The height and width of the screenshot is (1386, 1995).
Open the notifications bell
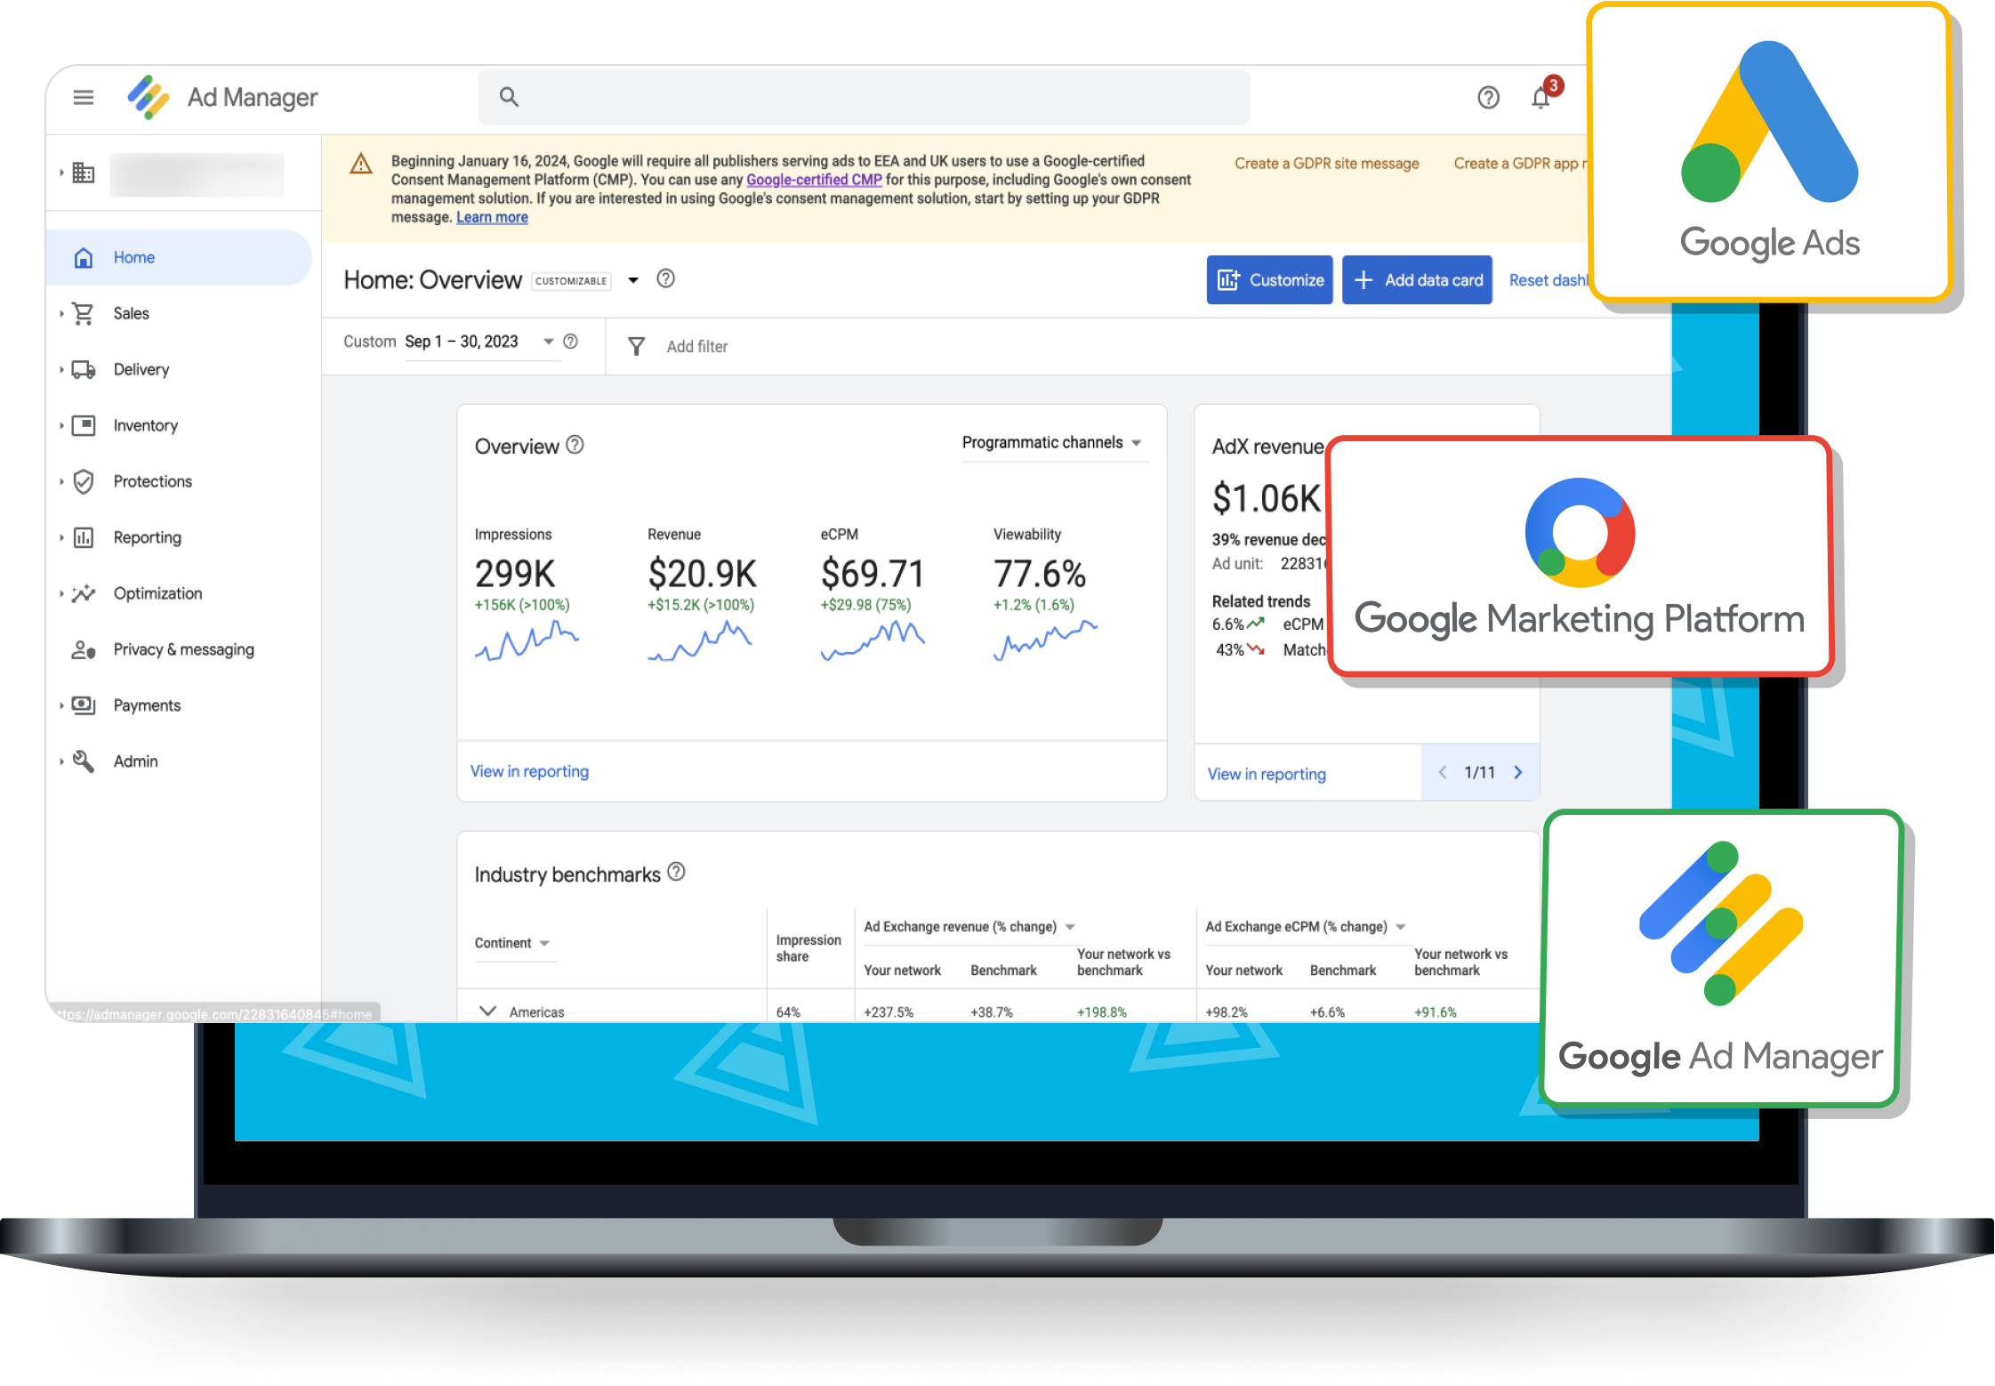point(1541,97)
